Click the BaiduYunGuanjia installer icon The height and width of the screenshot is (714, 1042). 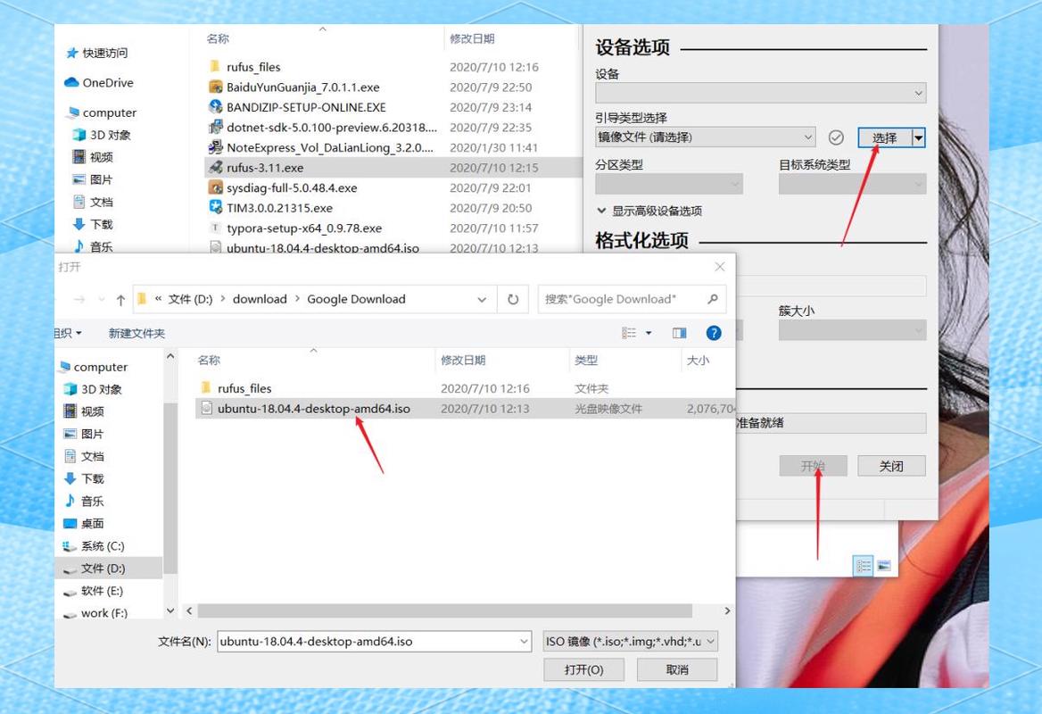[215, 87]
